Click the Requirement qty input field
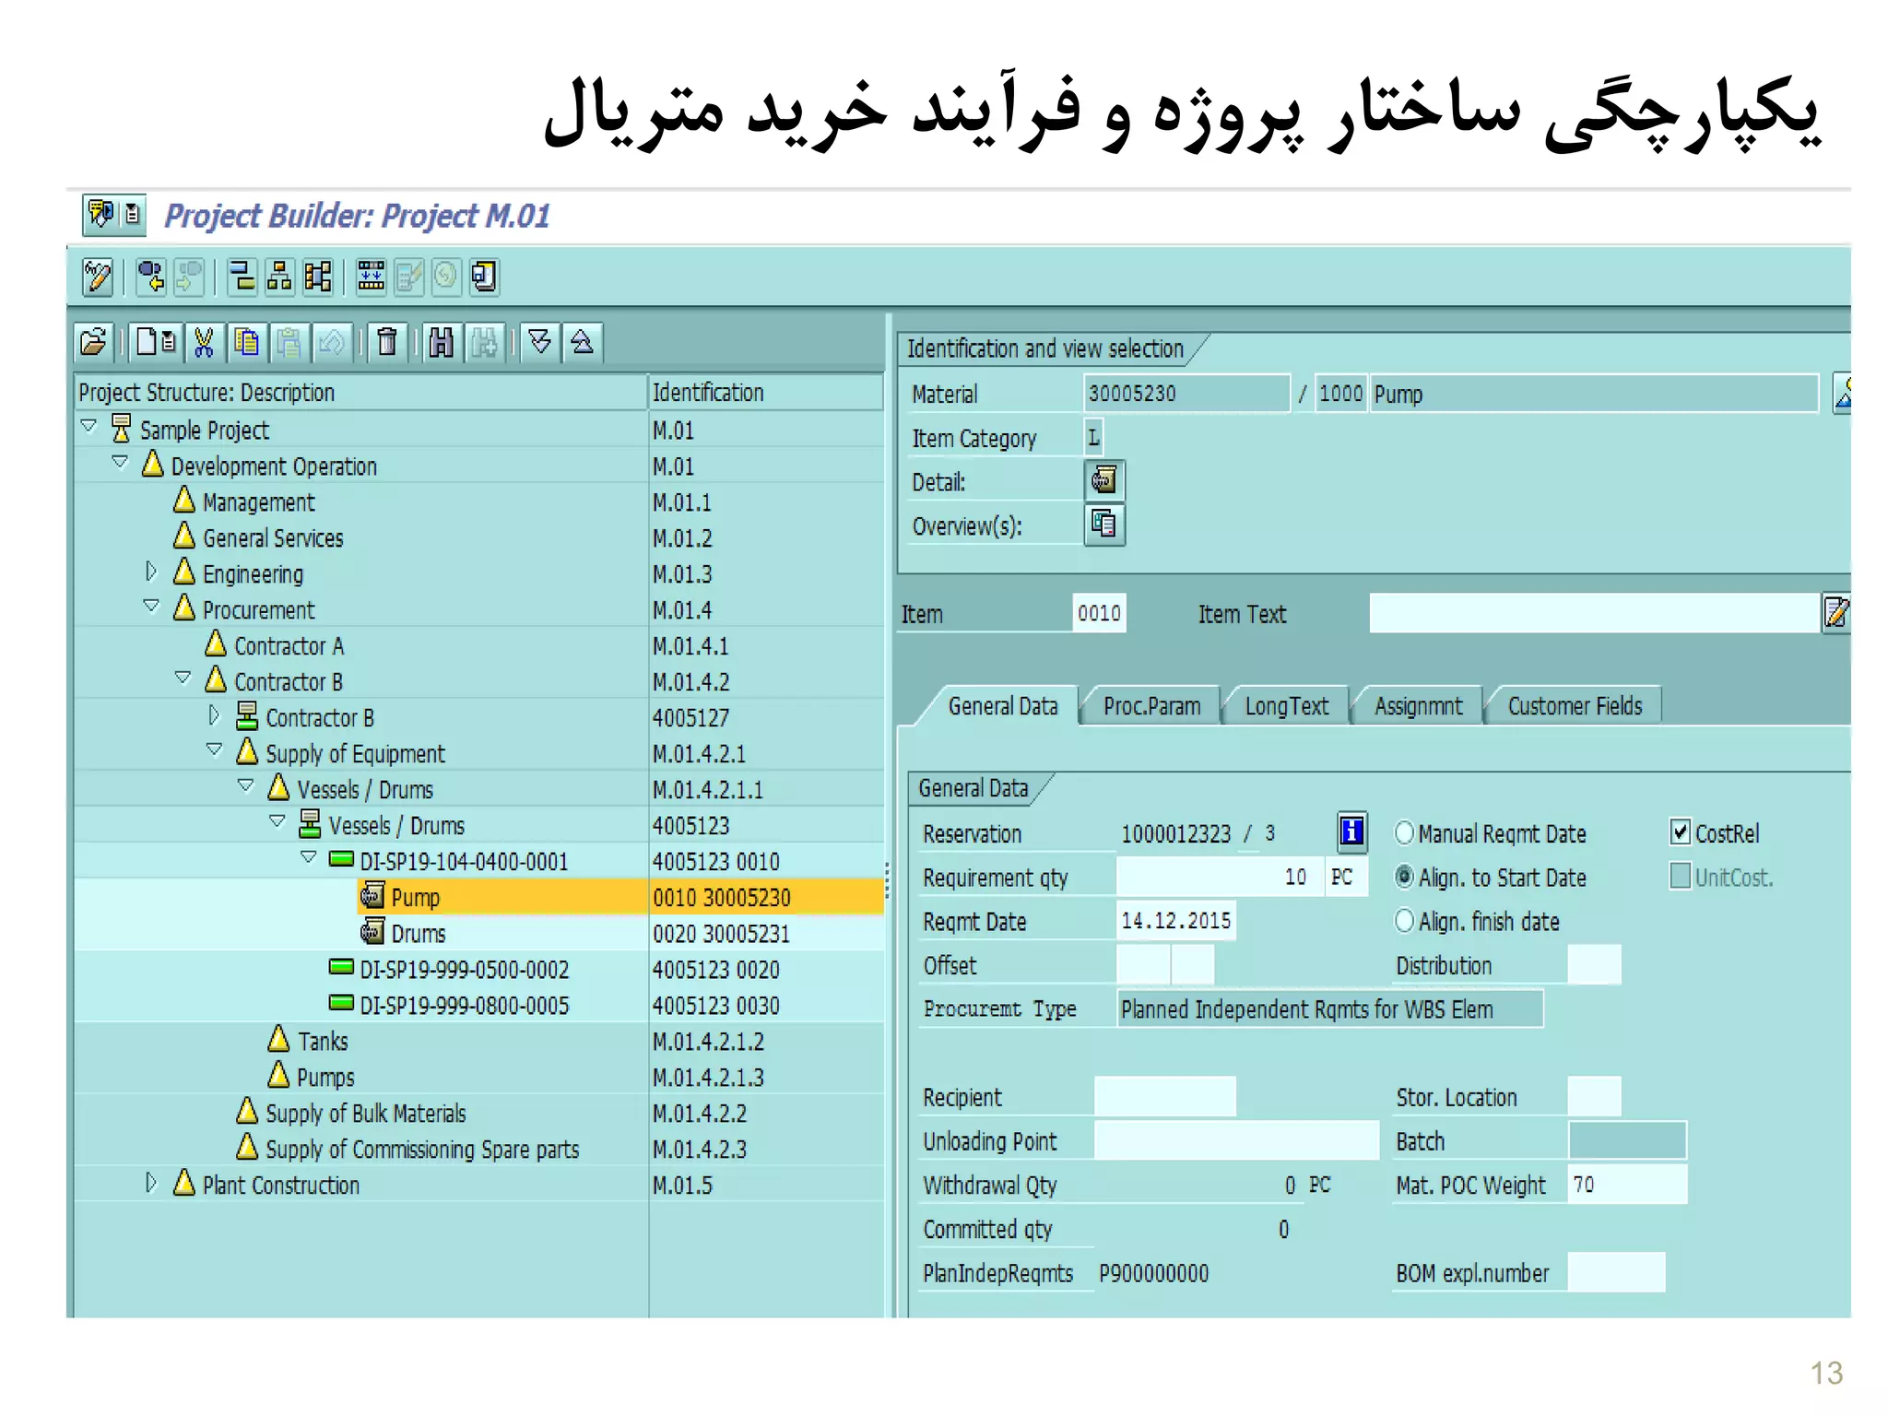1888x1416 pixels. pyautogui.click(x=1217, y=877)
